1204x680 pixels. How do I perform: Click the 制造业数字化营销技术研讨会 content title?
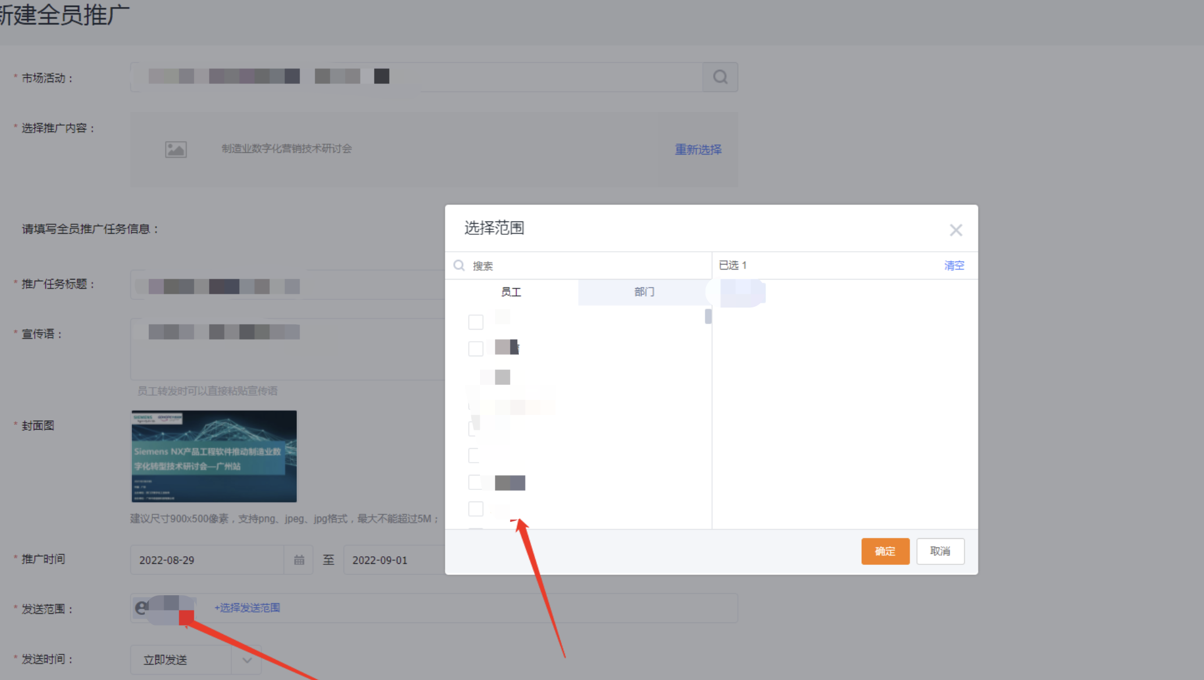[x=286, y=149]
